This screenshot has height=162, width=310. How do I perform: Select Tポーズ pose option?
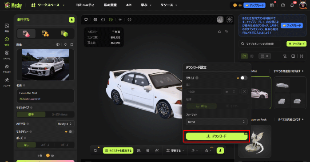[x=64, y=145]
